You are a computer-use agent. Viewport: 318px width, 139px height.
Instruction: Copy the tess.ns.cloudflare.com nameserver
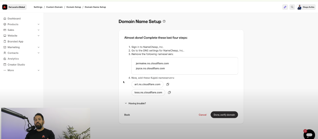(x=169, y=92)
